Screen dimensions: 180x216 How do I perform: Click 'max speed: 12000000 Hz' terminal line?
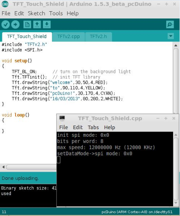(x=106, y=148)
